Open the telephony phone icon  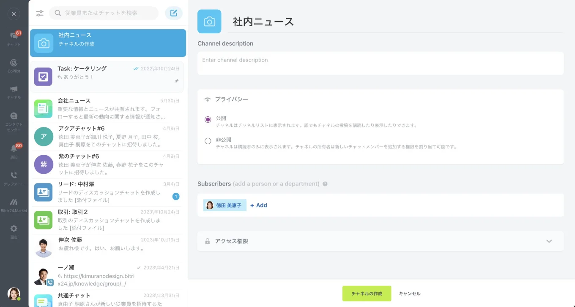click(x=14, y=178)
